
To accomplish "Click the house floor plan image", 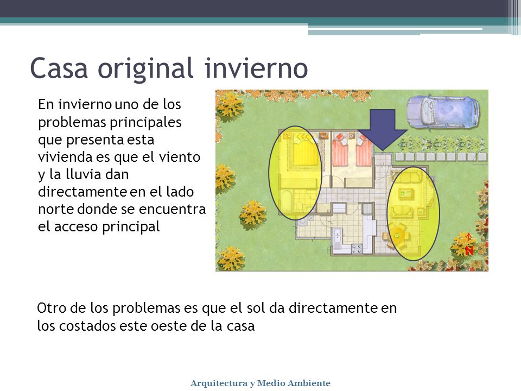I will 352,180.
